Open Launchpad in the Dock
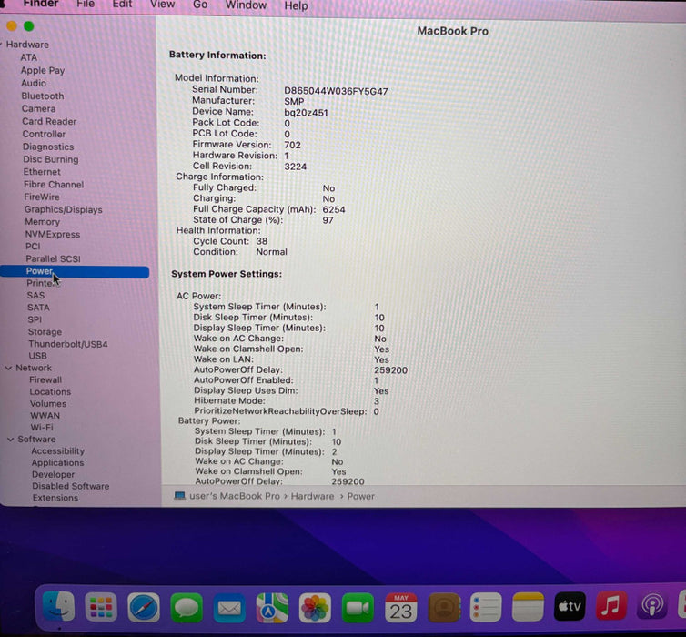This screenshot has height=637, width=686. pos(101,607)
